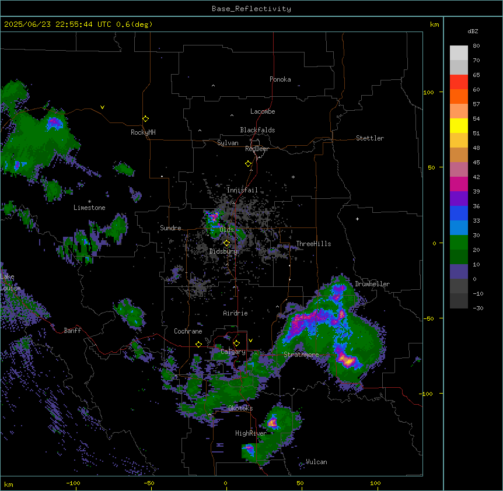Image resolution: width=503 pixels, height=491 pixels.
Task: Select the light gray 80-70 dBZ swatch
Action: pos(459,52)
